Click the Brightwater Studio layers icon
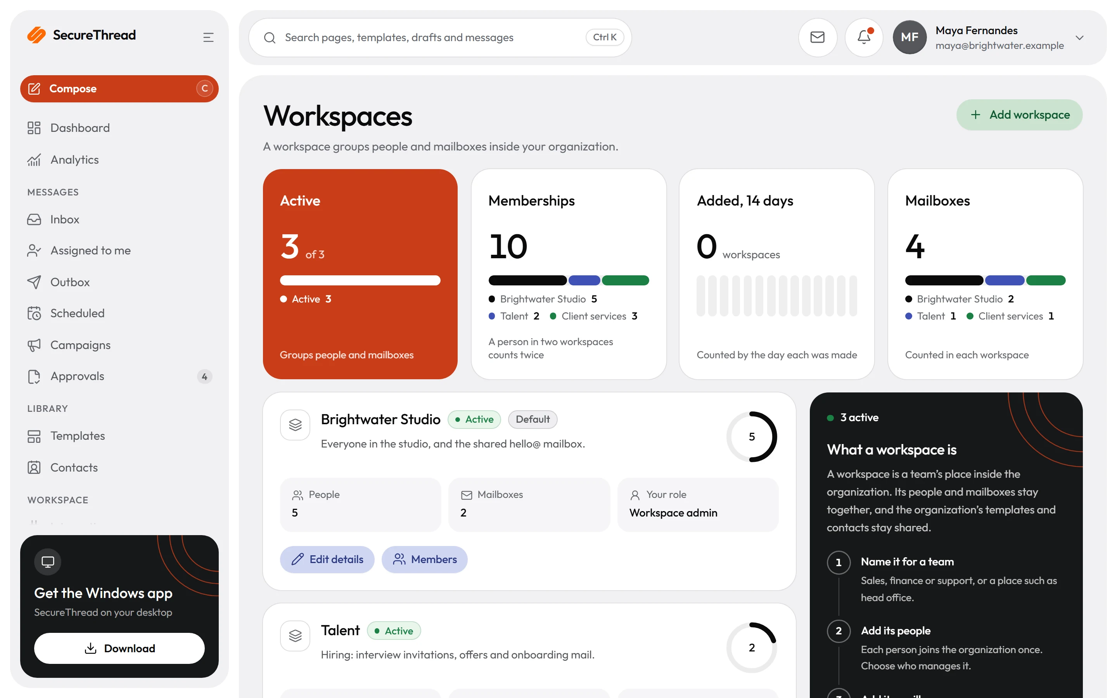 (295, 425)
